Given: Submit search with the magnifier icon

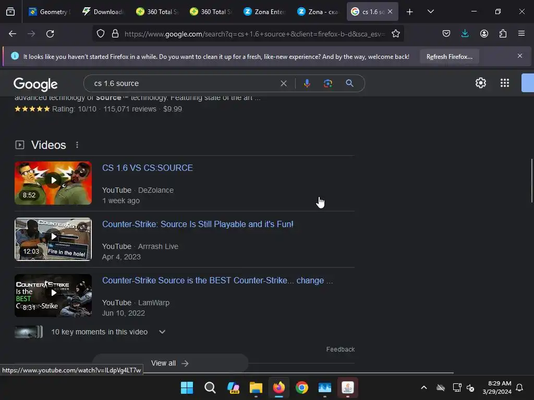Looking at the screenshot, I should click(x=349, y=83).
